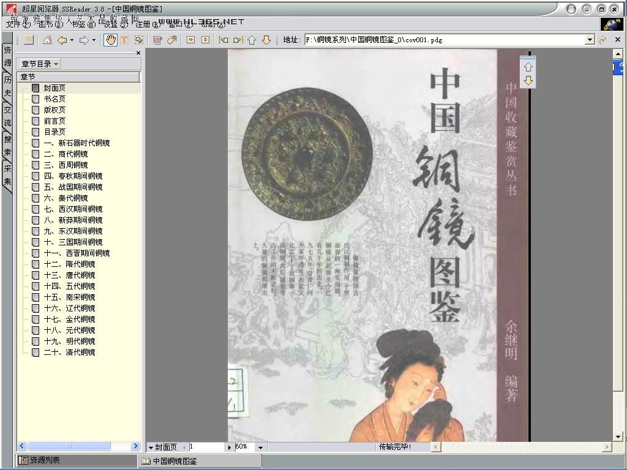Toggle the chapter panel layout icon
Screen dimensions: 627x470
(x=29, y=40)
